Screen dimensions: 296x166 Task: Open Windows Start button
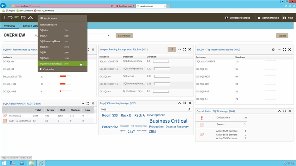[4, 163]
